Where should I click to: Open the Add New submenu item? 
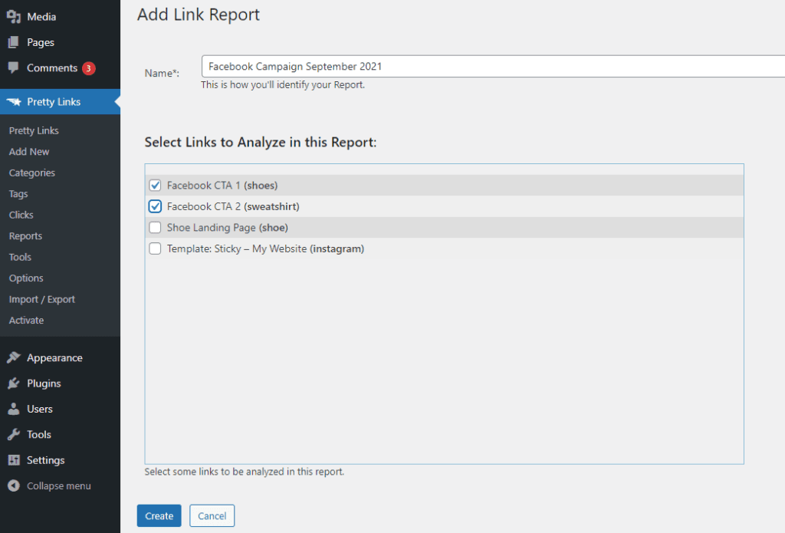pyautogui.click(x=28, y=151)
